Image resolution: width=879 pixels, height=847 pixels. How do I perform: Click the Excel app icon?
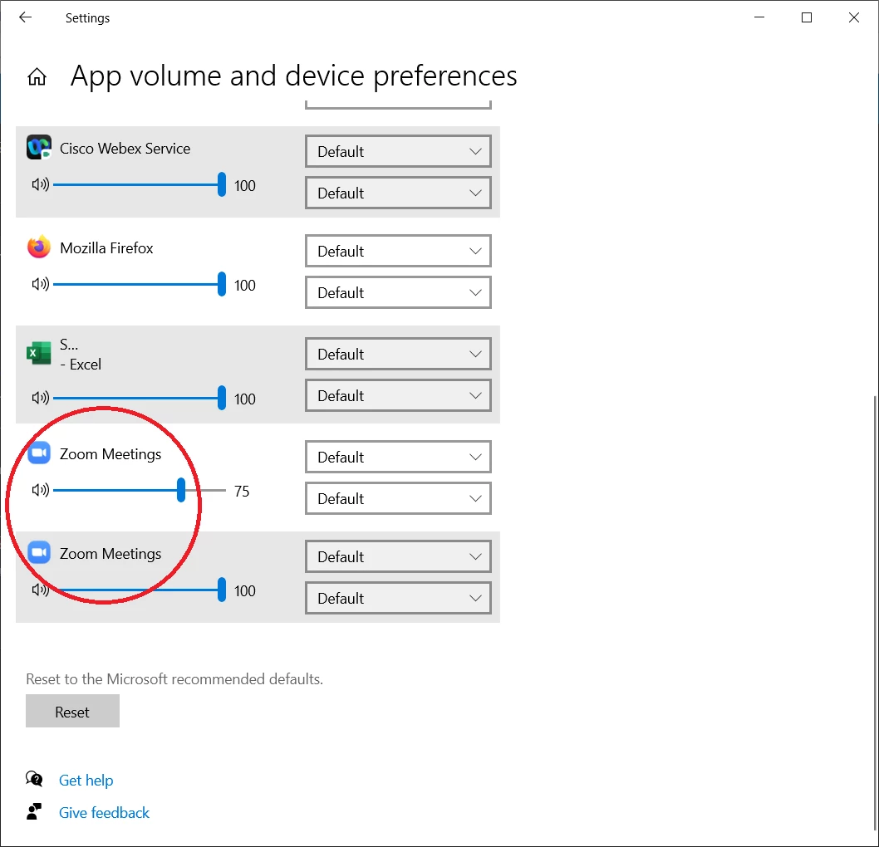coord(39,353)
